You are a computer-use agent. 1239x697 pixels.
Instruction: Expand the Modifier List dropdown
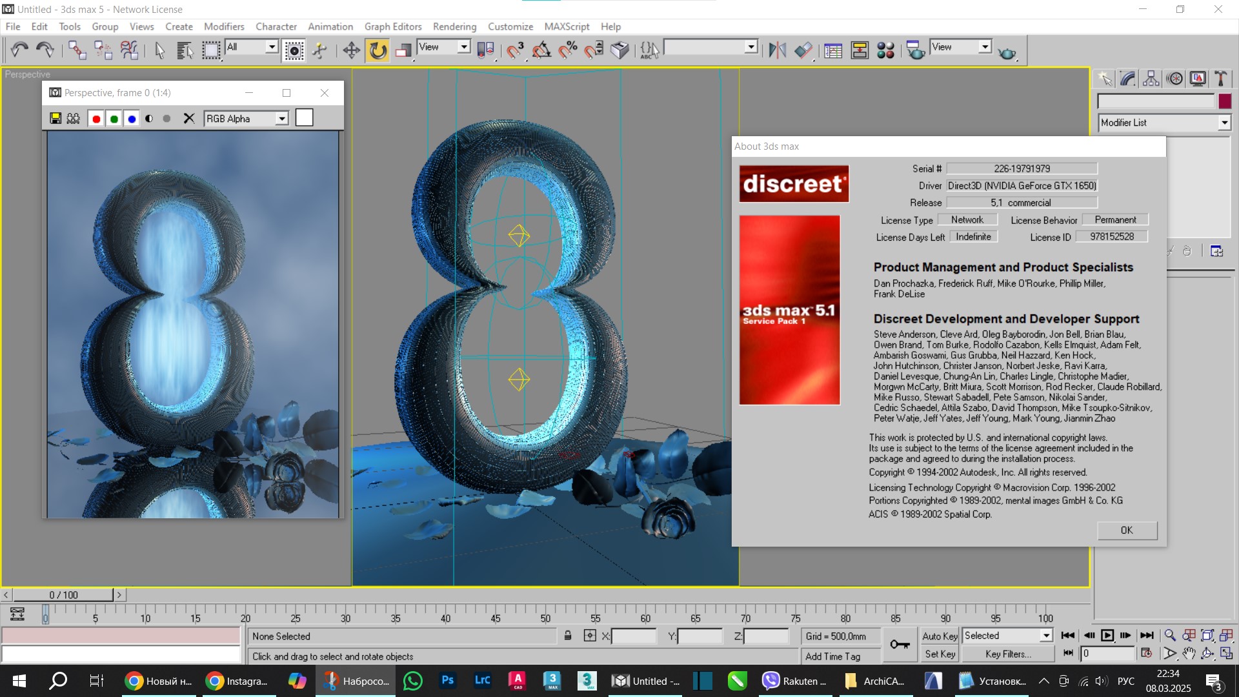point(1224,123)
